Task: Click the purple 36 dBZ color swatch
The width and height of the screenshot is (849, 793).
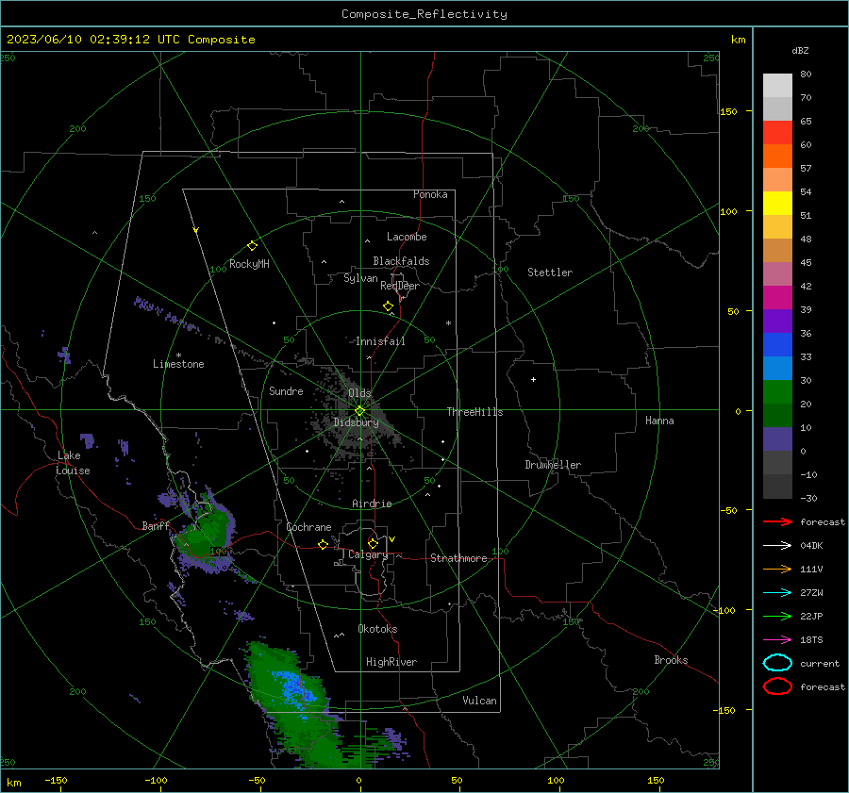Action: (x=777, y=321)
